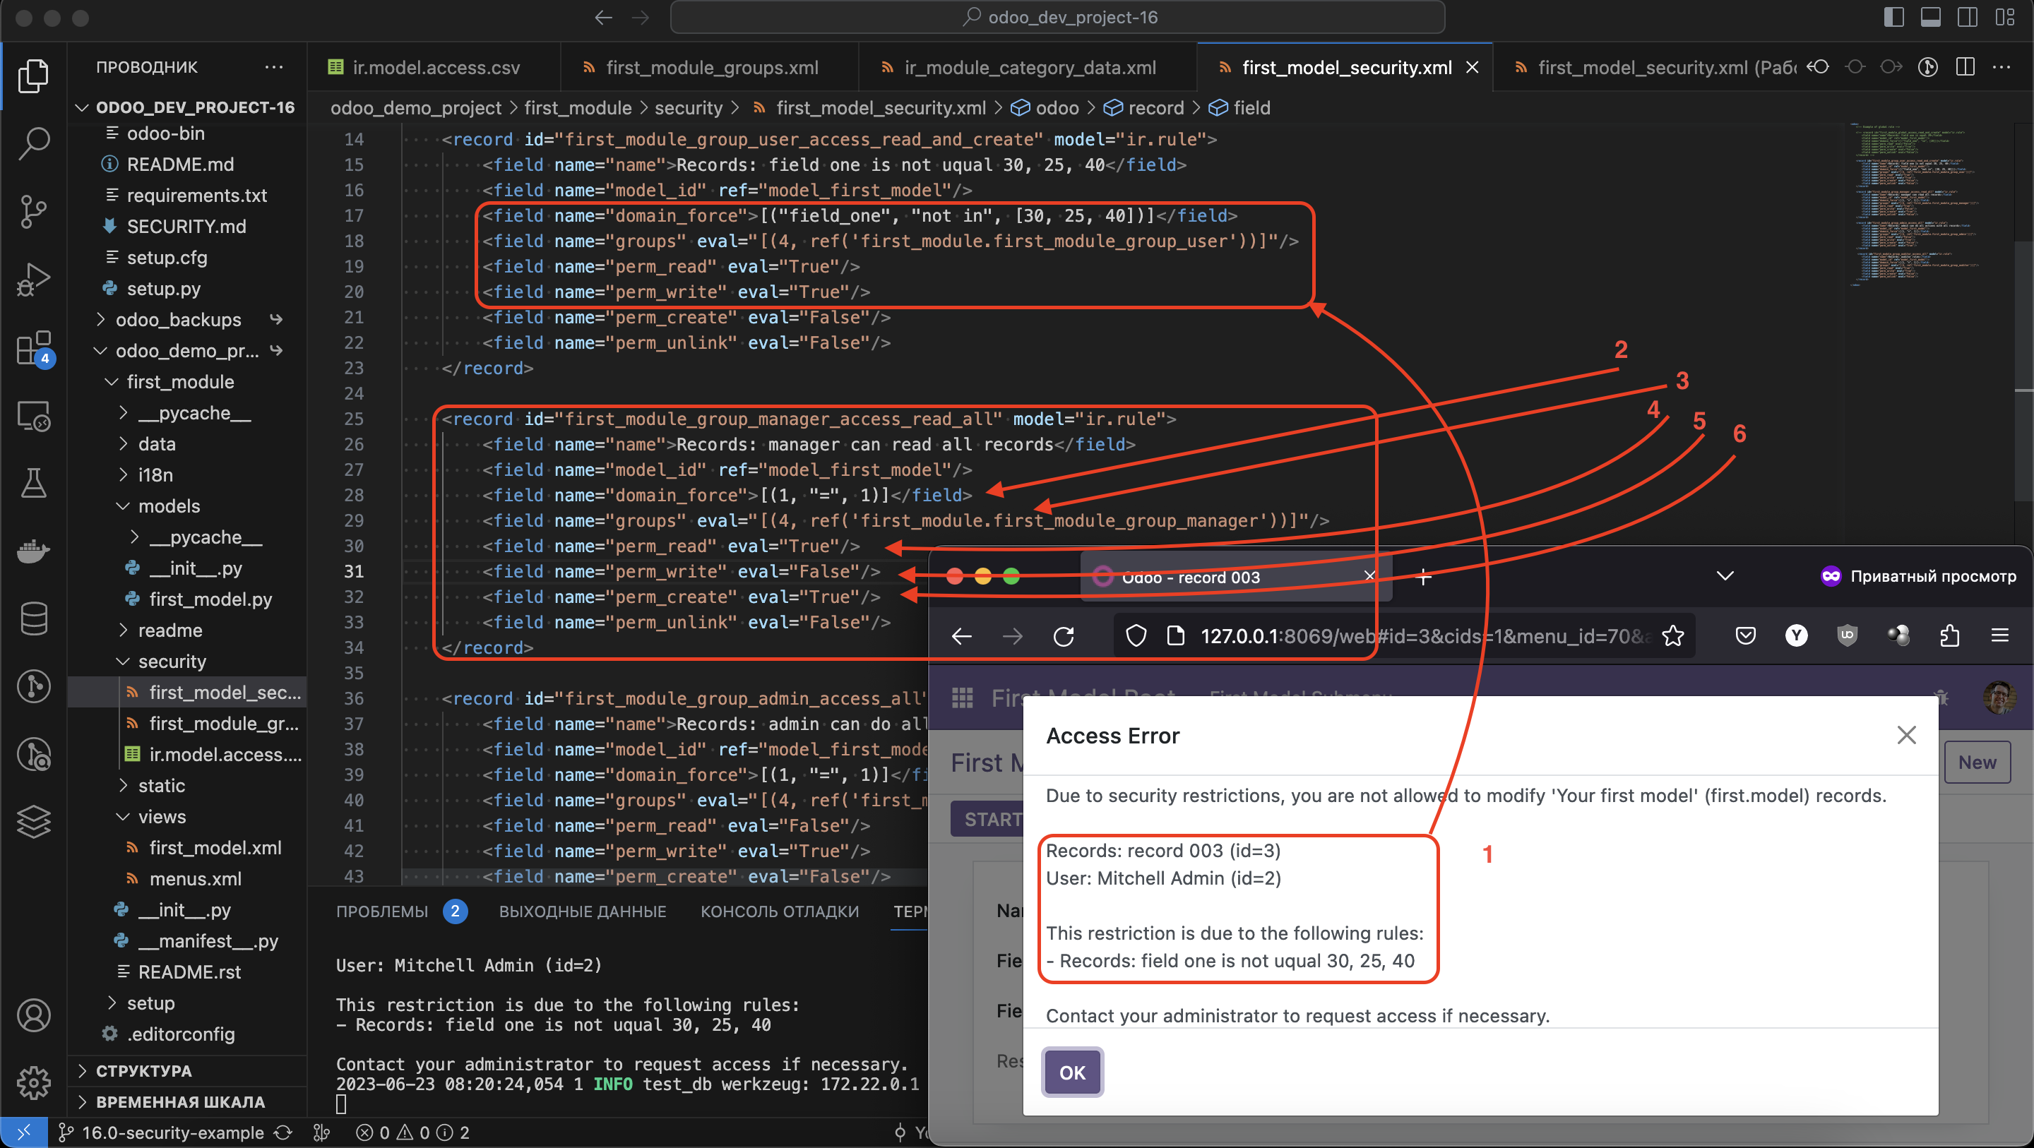Open the browser hamburger menu
The width and height of the screenshot is (2034, 1148).
tap(2000, 635)
